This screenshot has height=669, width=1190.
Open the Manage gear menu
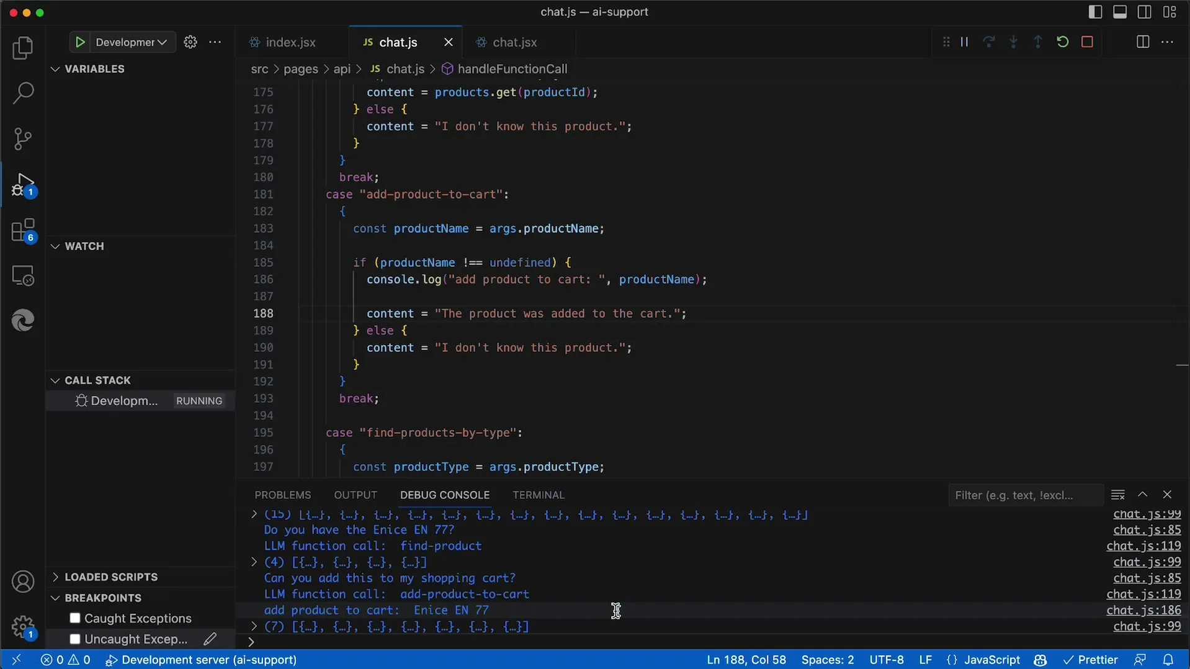coord(23,627)
